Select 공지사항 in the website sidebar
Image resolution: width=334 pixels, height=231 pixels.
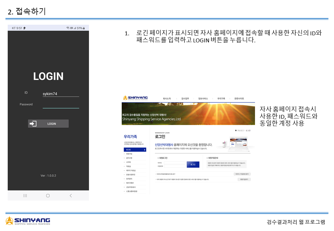(129, 158)
